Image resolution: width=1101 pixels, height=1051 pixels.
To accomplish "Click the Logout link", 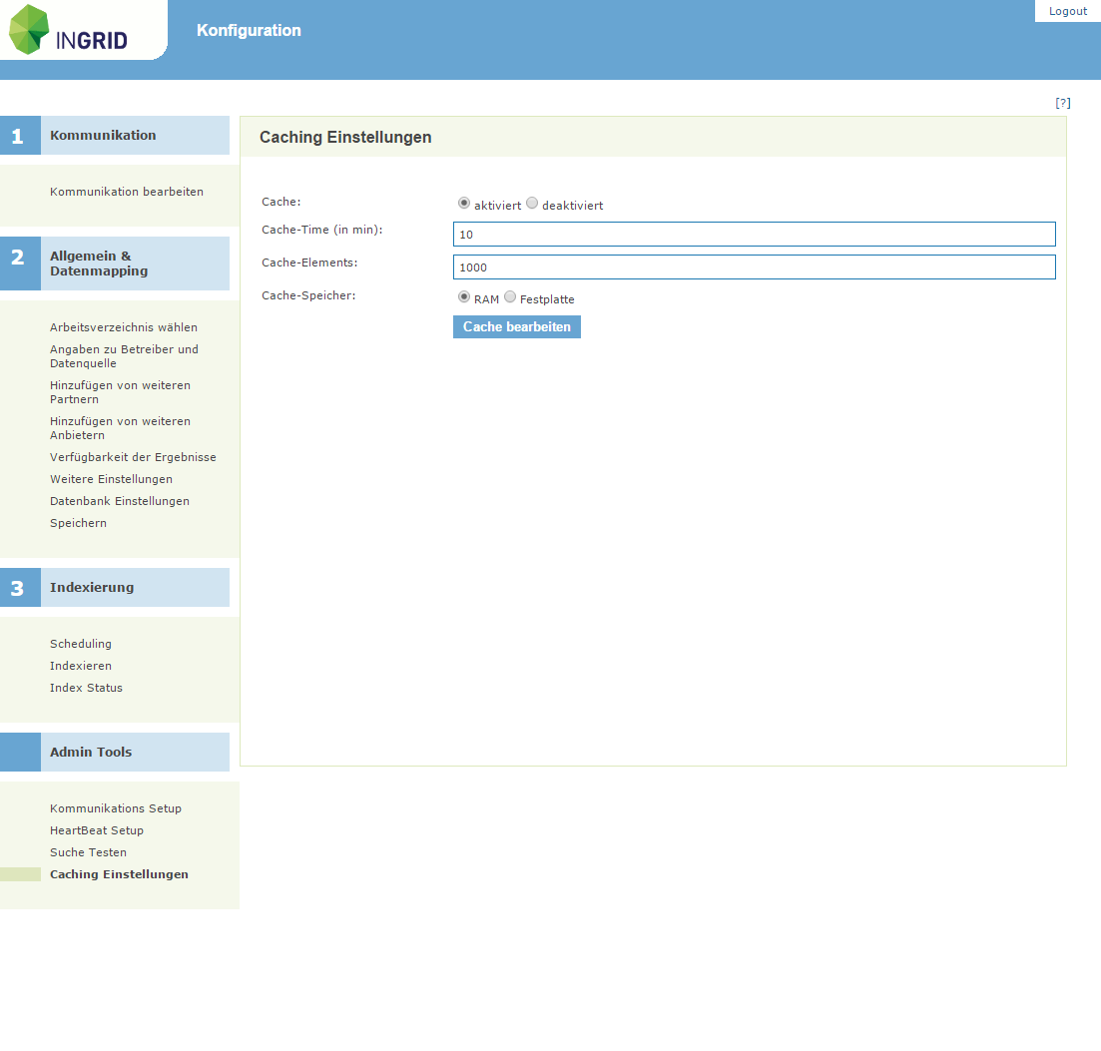I will pos(1067,11).
